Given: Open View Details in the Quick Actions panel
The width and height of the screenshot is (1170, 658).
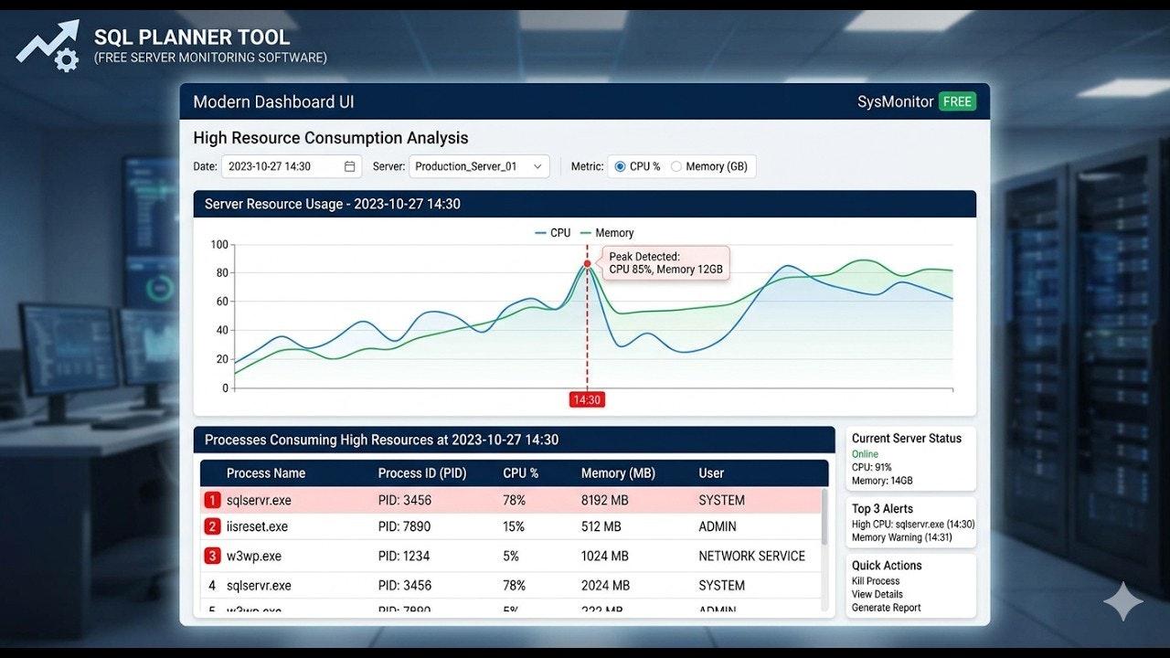Looking at the screenshot, I should 875,594.
